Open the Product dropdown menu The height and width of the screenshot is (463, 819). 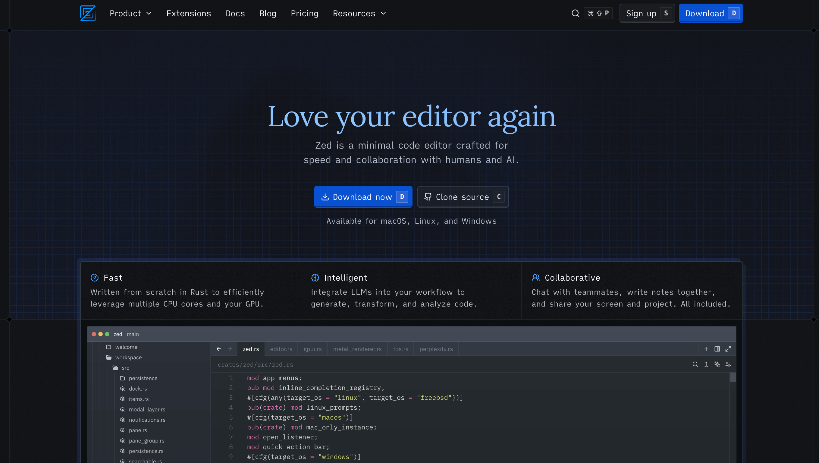[x=131, y=13]
